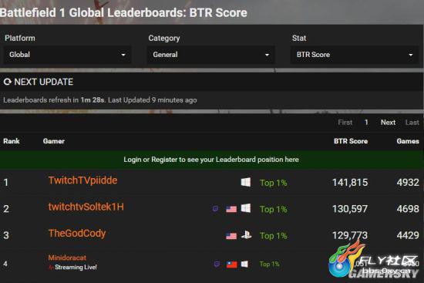Jump to the Last leaderboard page
Viewport: 424px width, 283px height.
coord(412,123)
